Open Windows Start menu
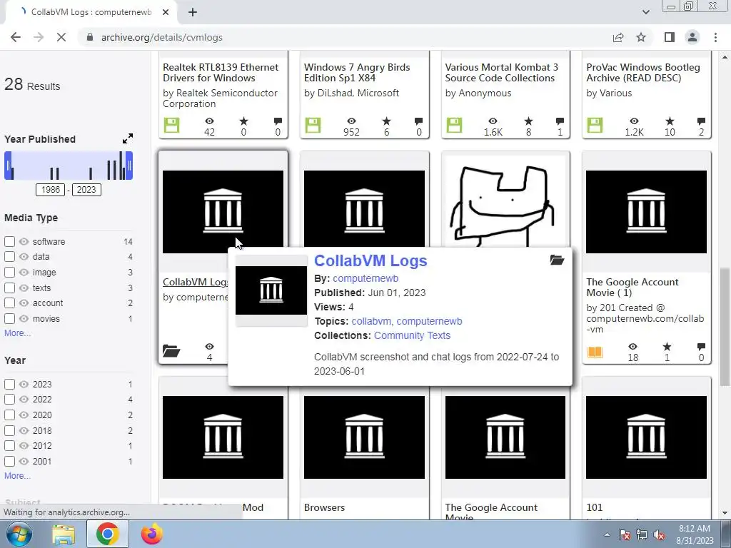 (x=19, y=534)
